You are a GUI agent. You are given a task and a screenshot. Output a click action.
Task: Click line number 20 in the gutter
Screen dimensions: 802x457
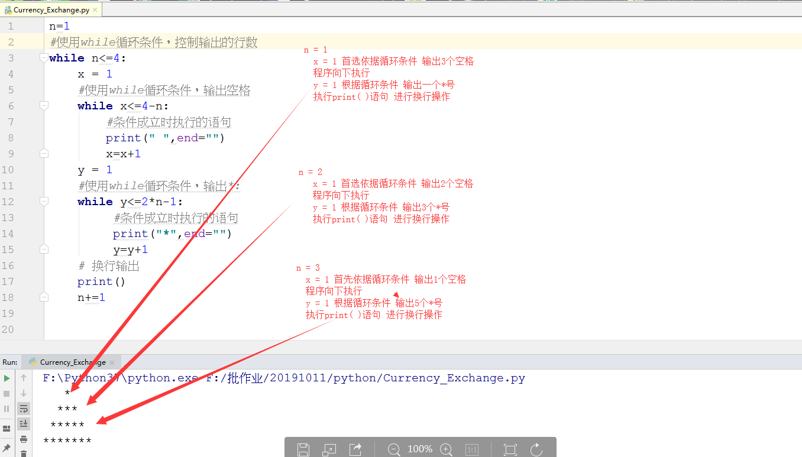[x=8, y=329]
